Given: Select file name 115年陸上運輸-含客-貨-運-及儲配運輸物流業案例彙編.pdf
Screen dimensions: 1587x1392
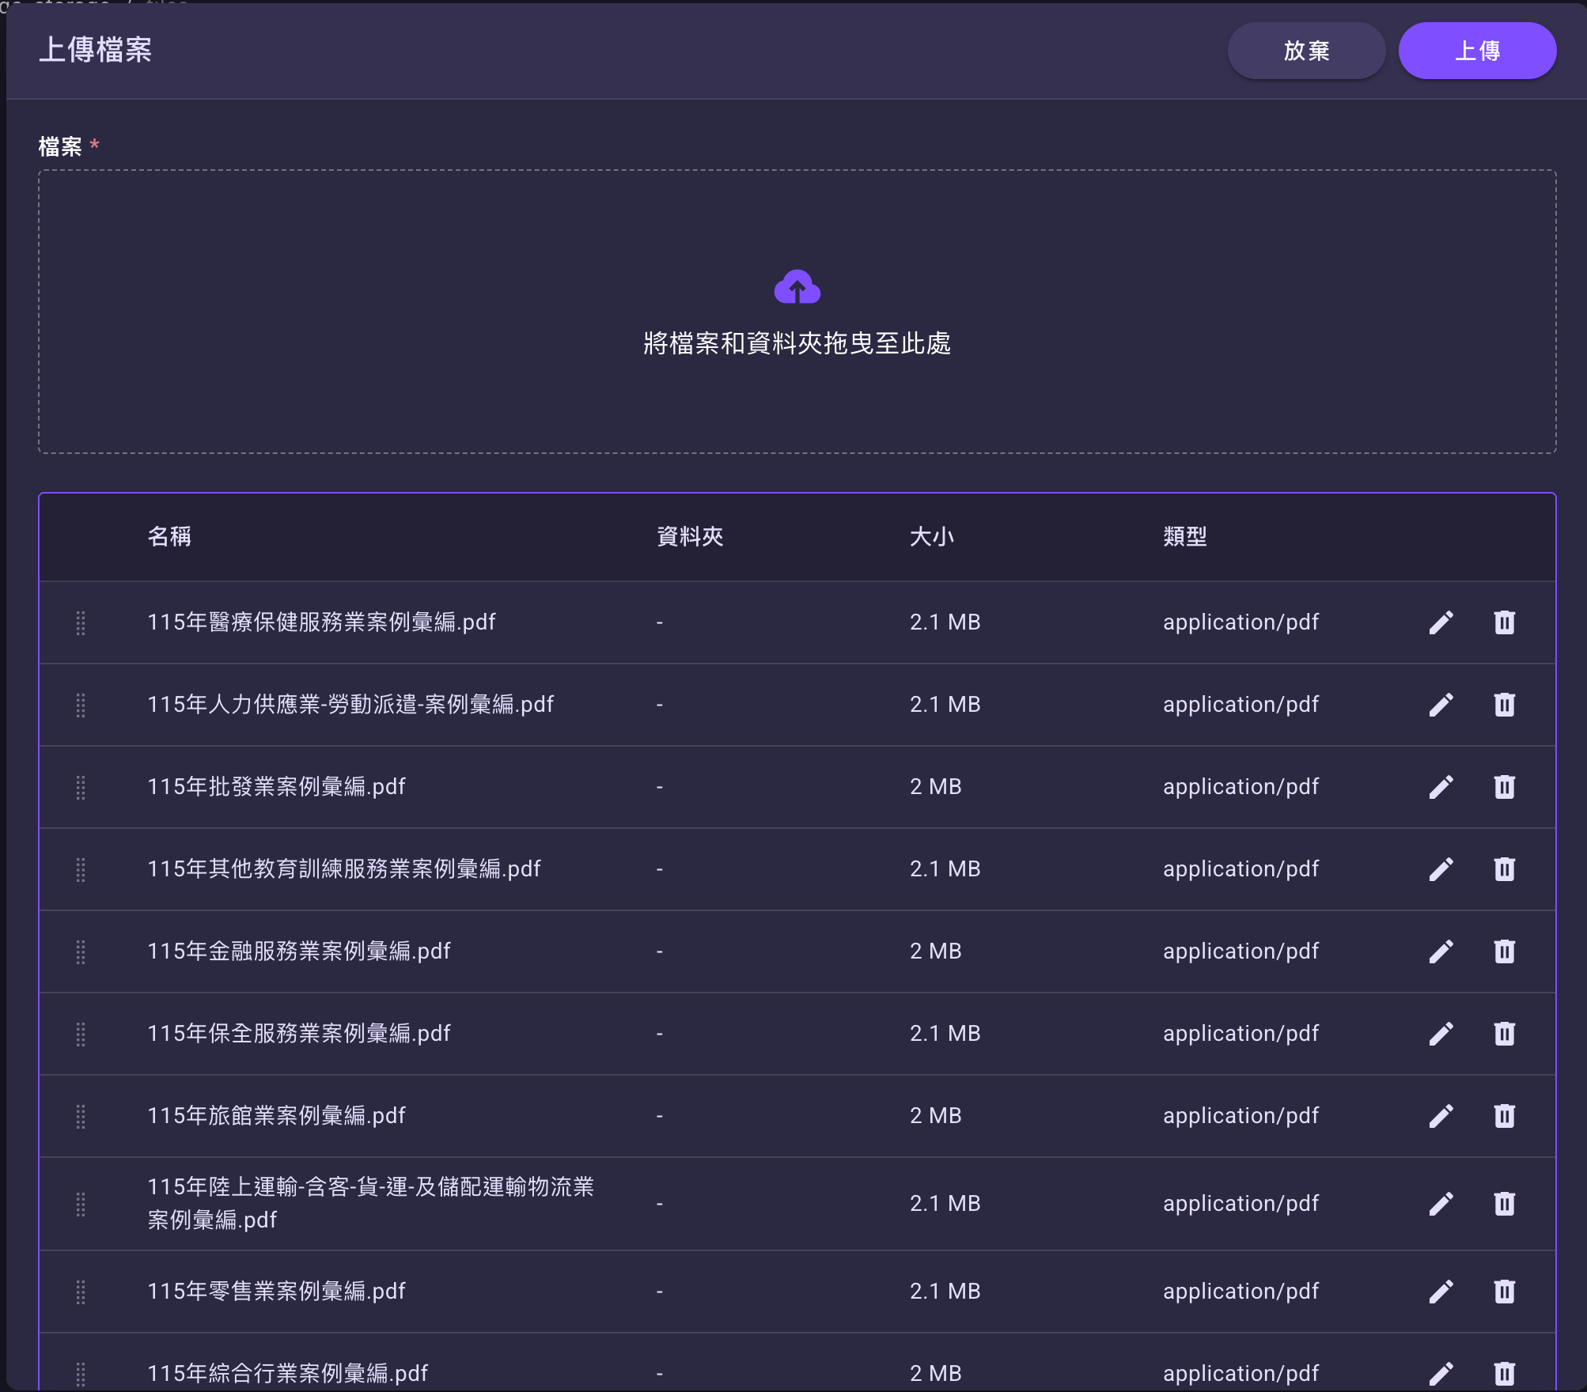Looking at the screenshot, I should click(x=370, y=1204).
